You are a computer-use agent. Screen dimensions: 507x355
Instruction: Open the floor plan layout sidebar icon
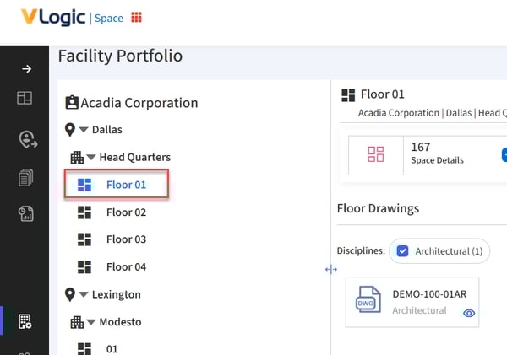click(25, 99)
